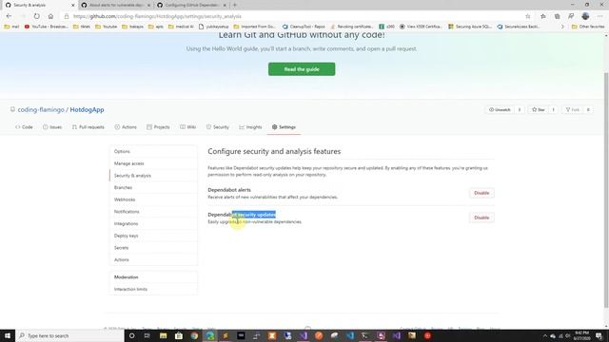609x342 pixels.
Task: Open the Code repository tab
Action: (24, 126)
